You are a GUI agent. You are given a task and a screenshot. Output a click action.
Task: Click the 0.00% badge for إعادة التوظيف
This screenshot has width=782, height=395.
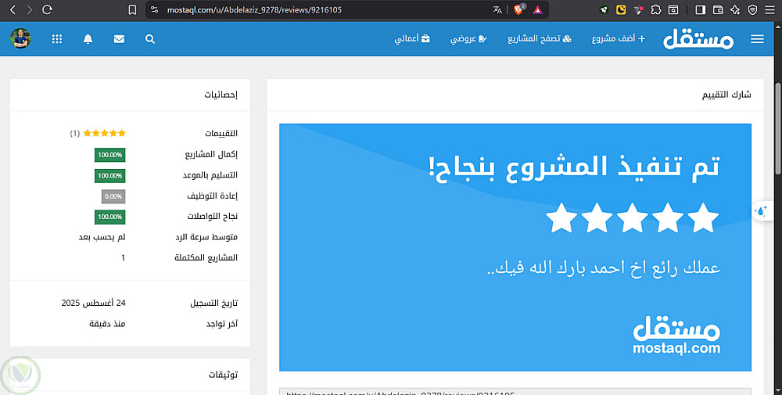[113, 196]
